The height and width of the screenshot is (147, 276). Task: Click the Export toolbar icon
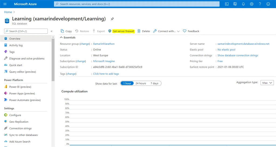pyautogui.click(x=94, y=31)
